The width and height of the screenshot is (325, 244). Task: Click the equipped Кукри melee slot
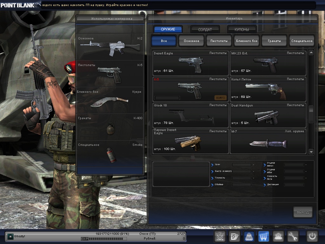tap(110, 100)
